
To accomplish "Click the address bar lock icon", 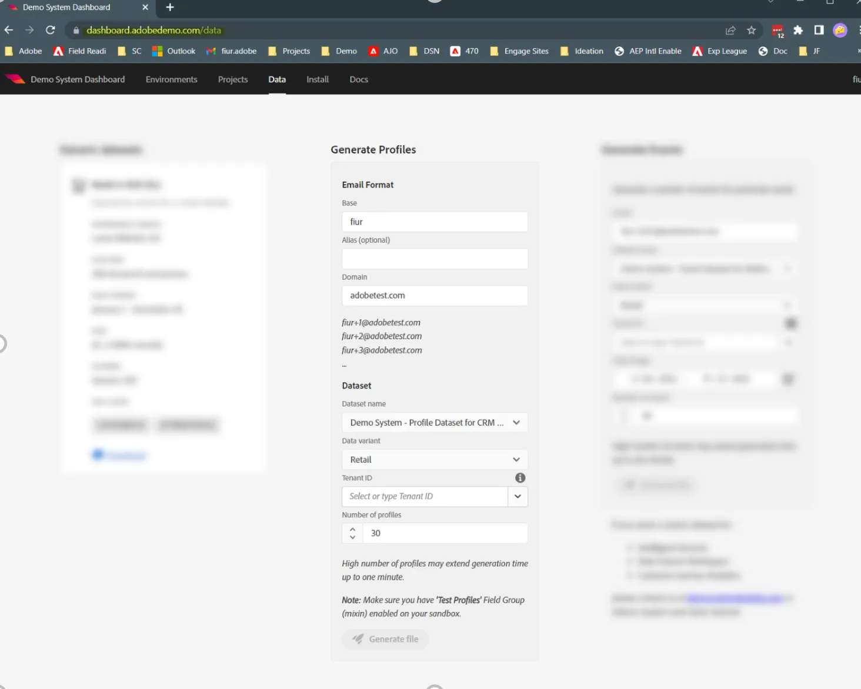I will click(76, 31).
